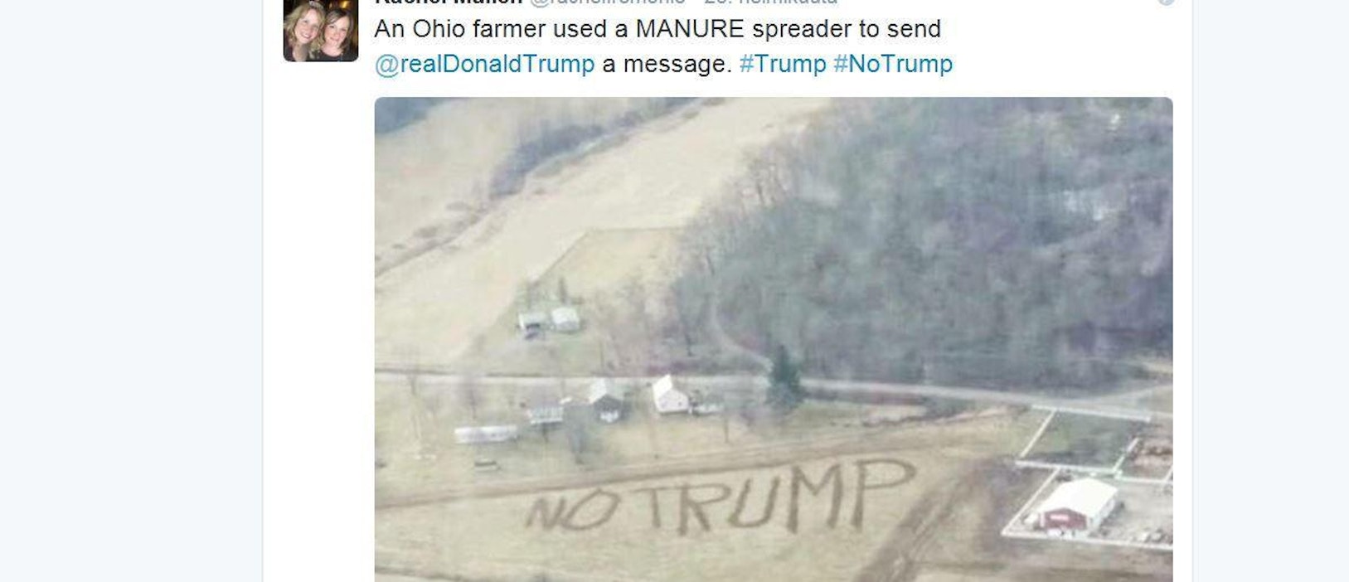The width and height of the screenshot is (1349, 582).
Task: Enlarge the aerial farm photo
Action: click(x=774, y=340)
